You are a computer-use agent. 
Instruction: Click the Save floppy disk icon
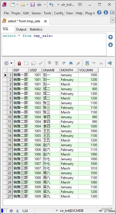33,5
